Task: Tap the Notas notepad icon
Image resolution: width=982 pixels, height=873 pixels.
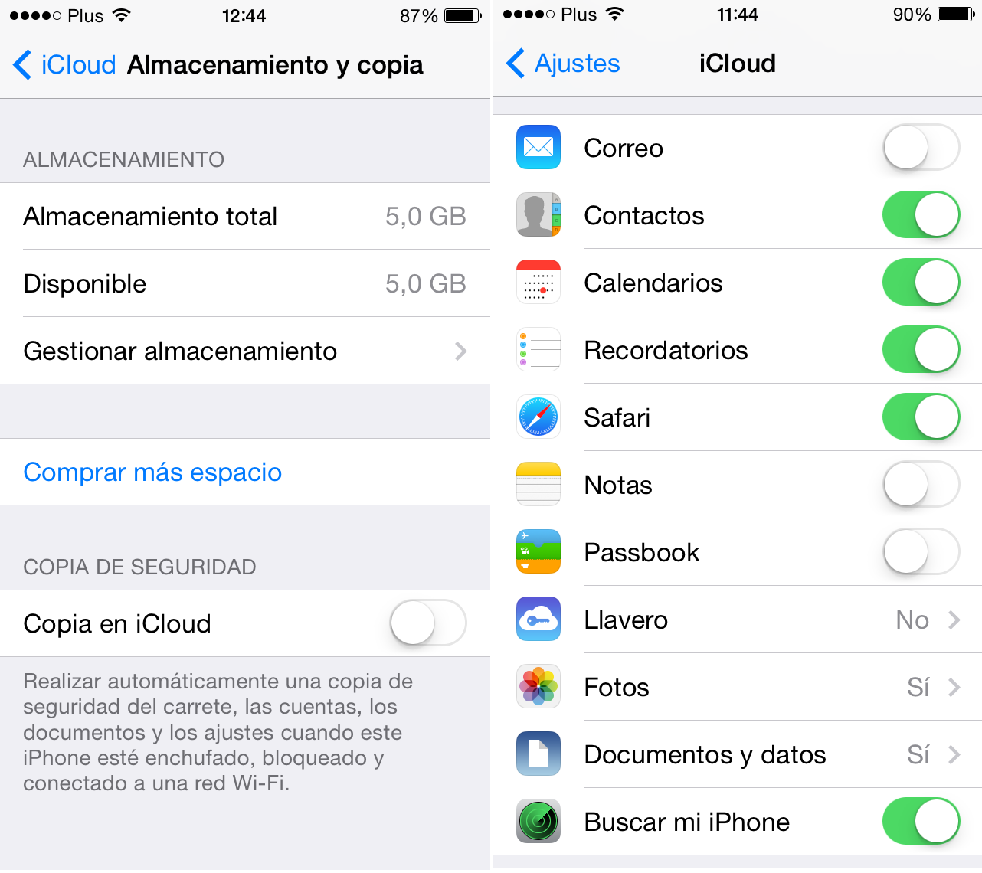Action: click(538, 484)
